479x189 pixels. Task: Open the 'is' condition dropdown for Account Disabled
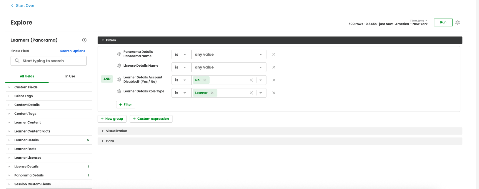point(181,80)
